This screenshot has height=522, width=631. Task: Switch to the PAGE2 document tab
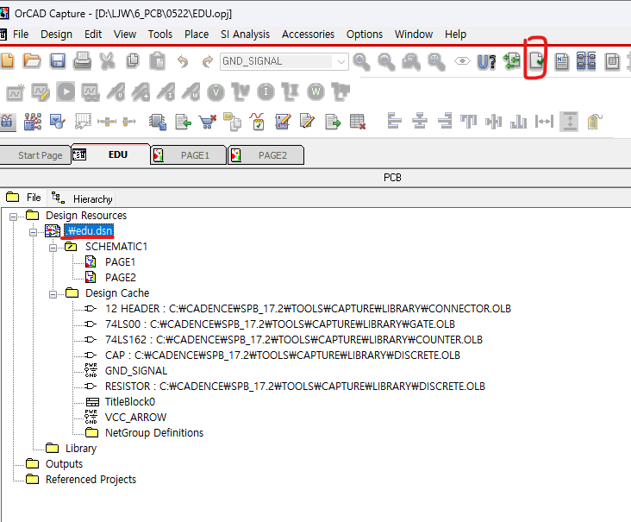click(x=266, y=155)
